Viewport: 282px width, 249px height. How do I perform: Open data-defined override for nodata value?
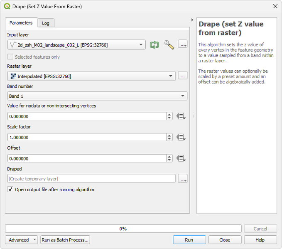pos(181,116)
